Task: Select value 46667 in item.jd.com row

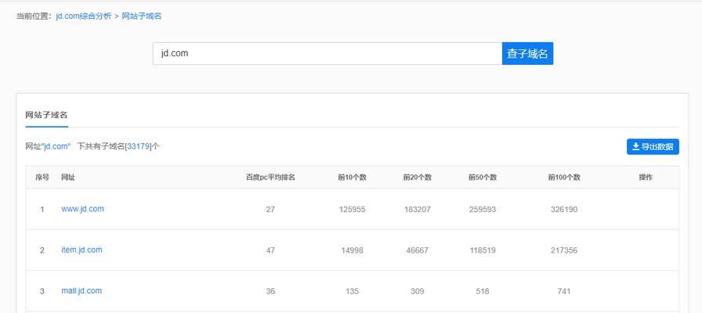Action: [x=418, y=250]
